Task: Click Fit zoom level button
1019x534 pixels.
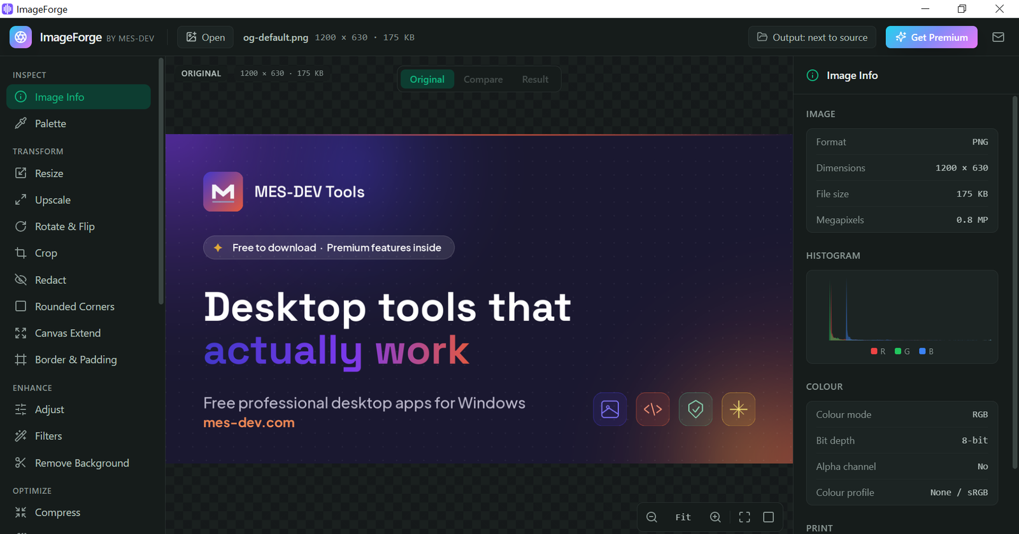Action: click(683, 517)
